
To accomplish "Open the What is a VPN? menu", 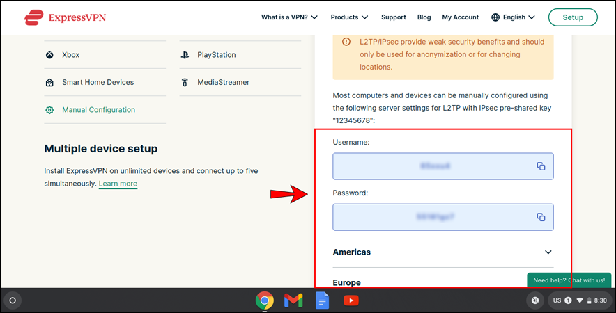I will pos(289,17).
